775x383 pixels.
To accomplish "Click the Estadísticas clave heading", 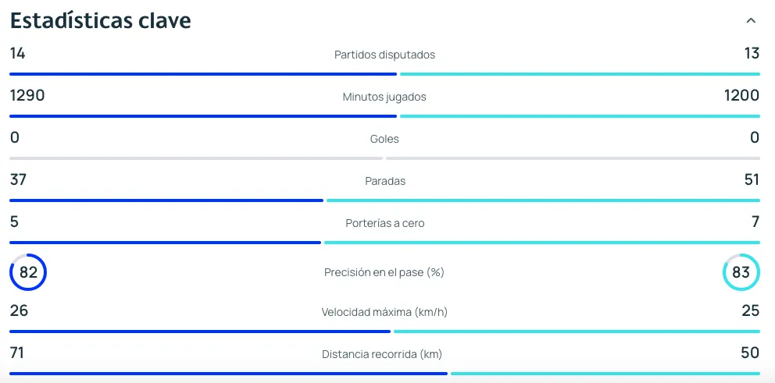I will pyautogui.click(x=101, y=20).
